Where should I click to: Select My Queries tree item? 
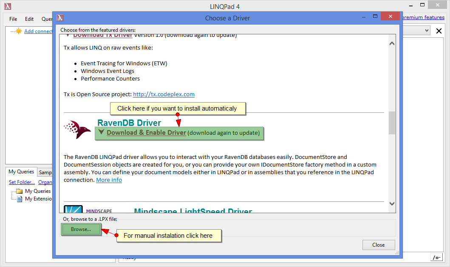pyautogui.click(x=37, y=191)
